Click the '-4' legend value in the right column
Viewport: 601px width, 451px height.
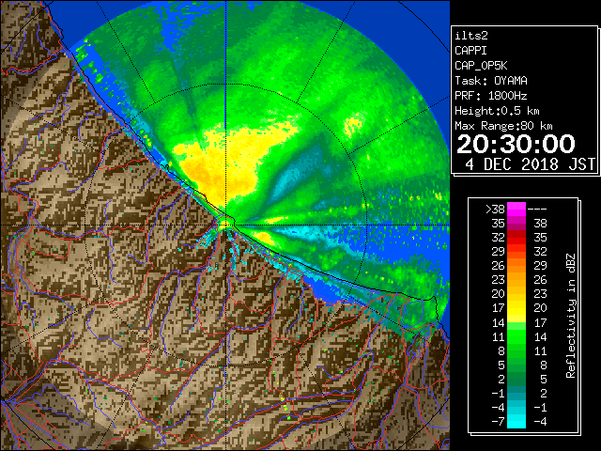[x=540, y=422]
